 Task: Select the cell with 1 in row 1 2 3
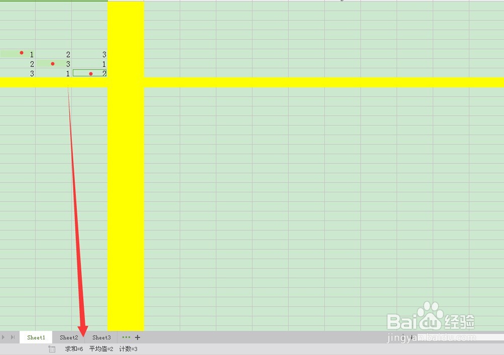[x=18, y=54]
